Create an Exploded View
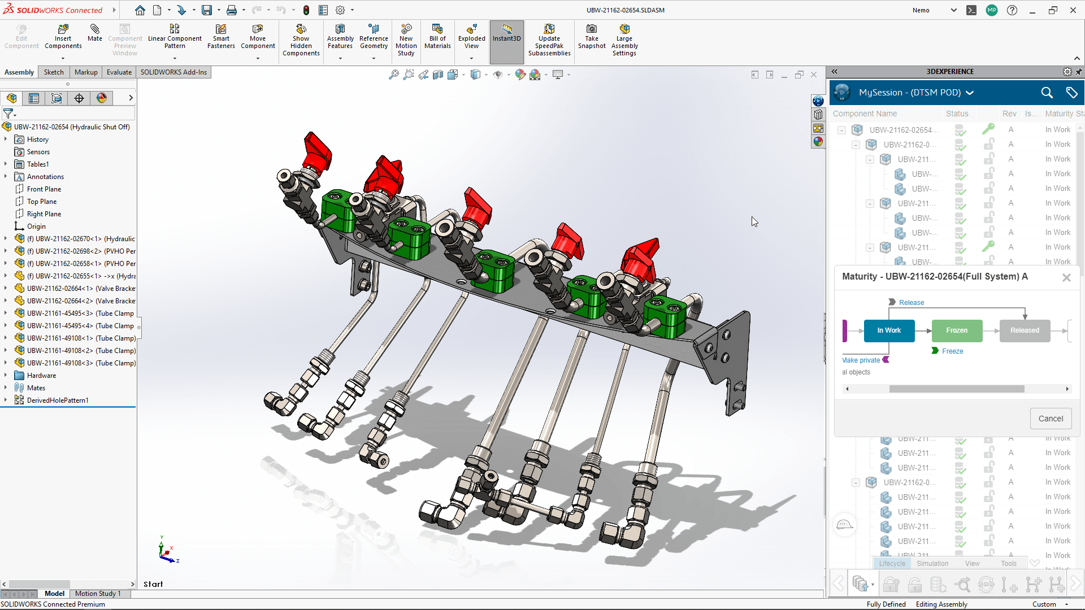 click(x=471, y=37)
